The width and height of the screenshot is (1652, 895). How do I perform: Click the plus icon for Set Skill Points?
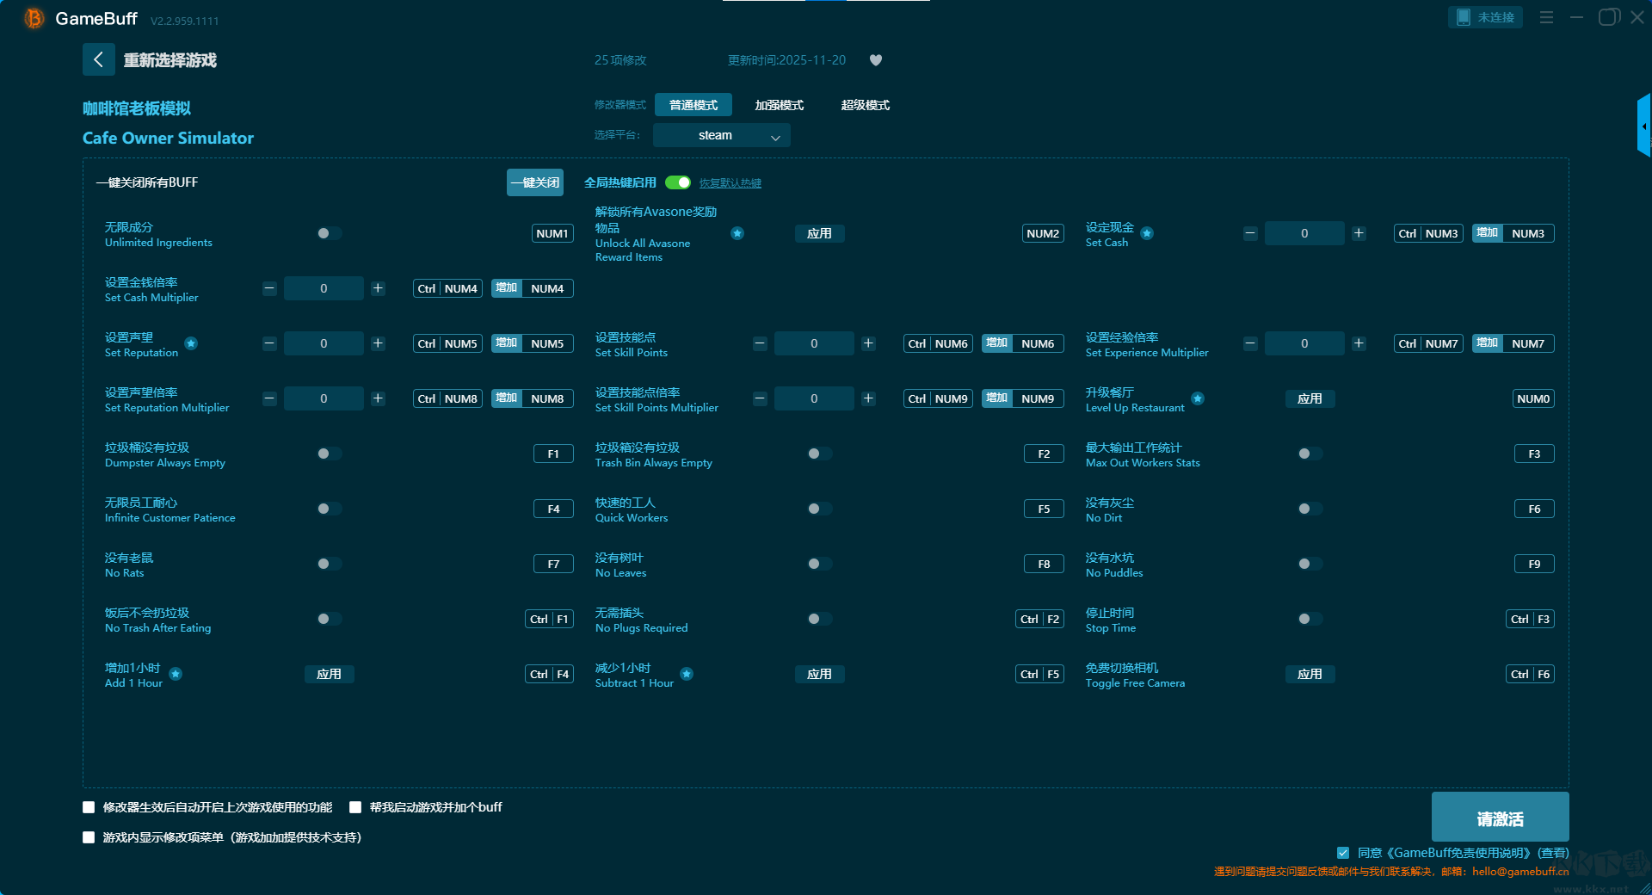[868, 343]
